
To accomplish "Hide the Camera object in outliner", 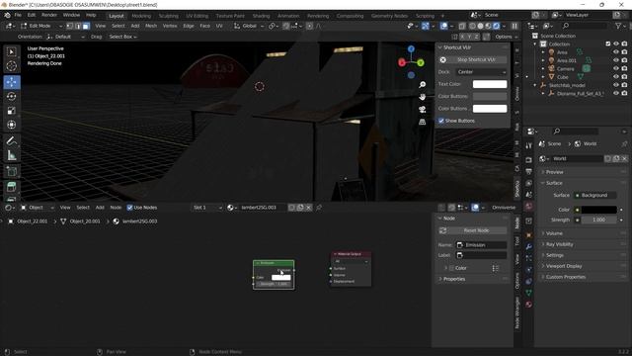I will coord(616,68).
